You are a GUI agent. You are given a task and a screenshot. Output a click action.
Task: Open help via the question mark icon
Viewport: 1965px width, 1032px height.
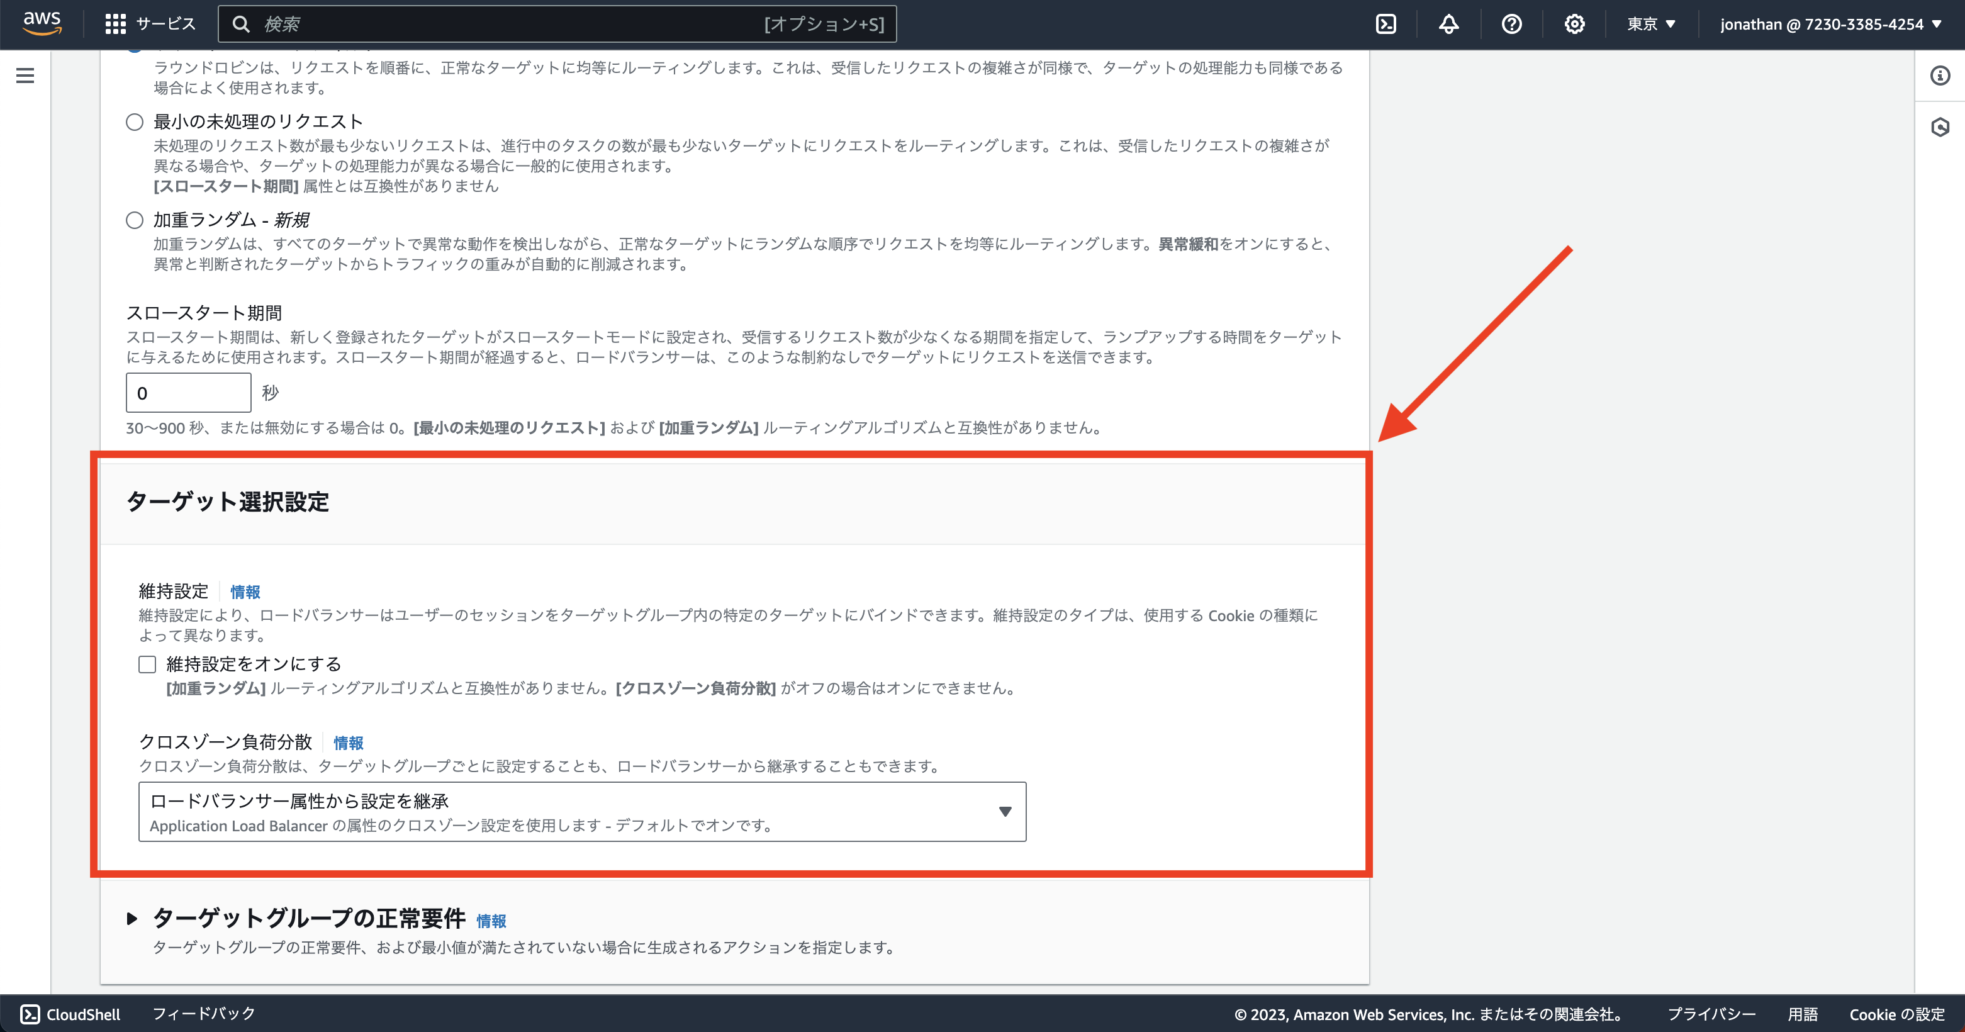click(1512, 24)
